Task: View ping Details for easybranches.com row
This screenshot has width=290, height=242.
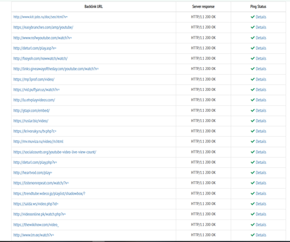Action: click(261, 27)
